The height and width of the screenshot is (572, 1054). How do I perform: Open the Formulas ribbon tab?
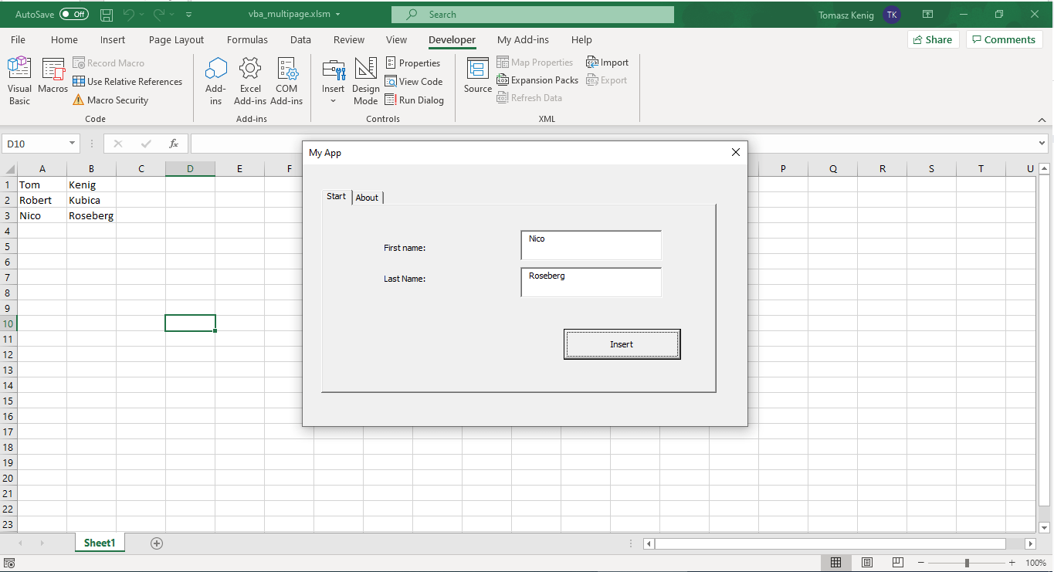pyautogui.click(x=247, y=39)
